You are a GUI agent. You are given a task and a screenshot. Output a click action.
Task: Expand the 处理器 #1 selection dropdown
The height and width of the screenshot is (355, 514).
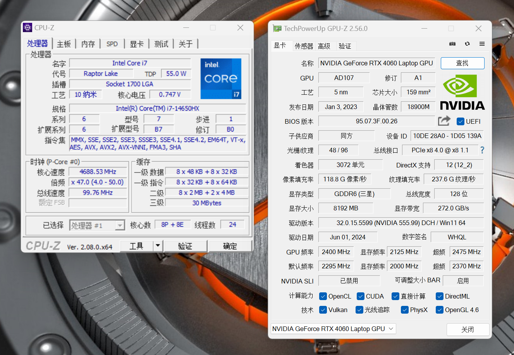[120, 225]
